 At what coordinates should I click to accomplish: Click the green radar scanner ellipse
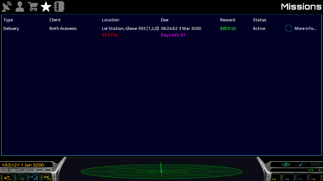pyautogui.click(x=161, y=171)
